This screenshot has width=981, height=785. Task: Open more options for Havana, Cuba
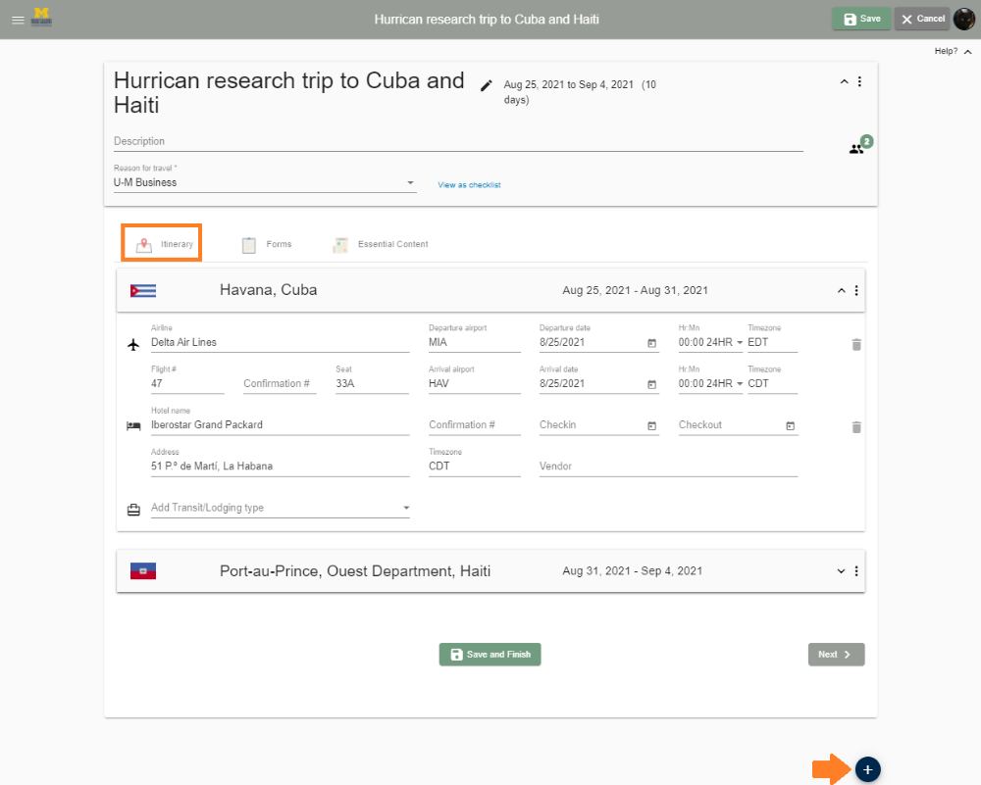(856, 291)
